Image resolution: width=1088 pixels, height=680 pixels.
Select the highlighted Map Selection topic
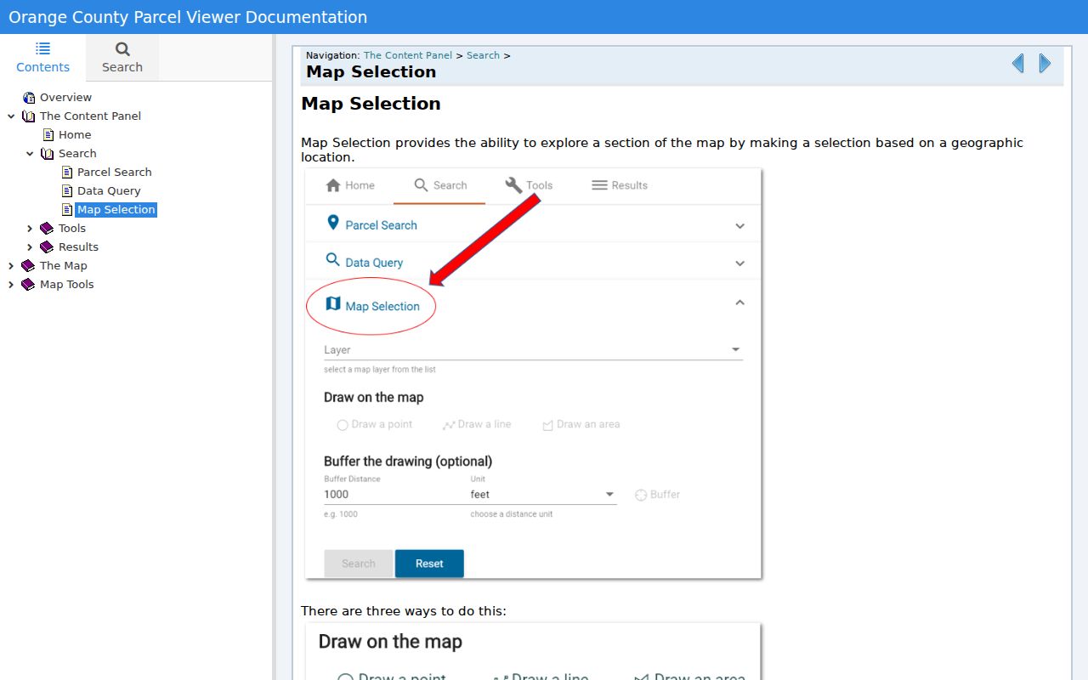click(116, 209)
